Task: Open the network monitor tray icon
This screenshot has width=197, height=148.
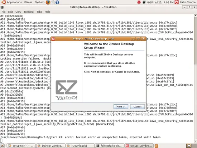Action: (x=144, y=2)
